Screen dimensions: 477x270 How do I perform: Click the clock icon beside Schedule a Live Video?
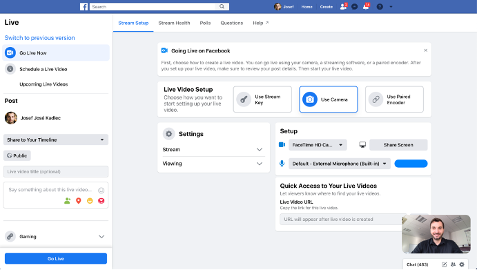pyautogui.click(x=10, y=69)
